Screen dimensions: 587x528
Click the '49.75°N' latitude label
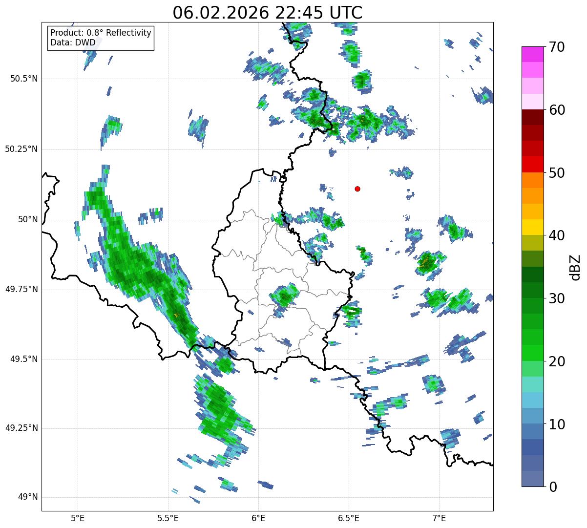[21, 289]
